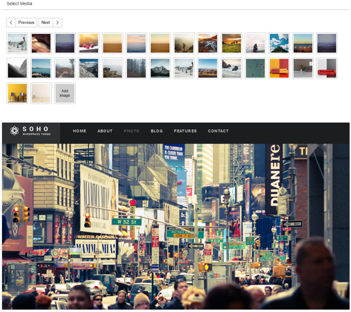Open the CONTACT menu item
The height and width of the screenshot is (312, 351).
(x=218, y=131)
